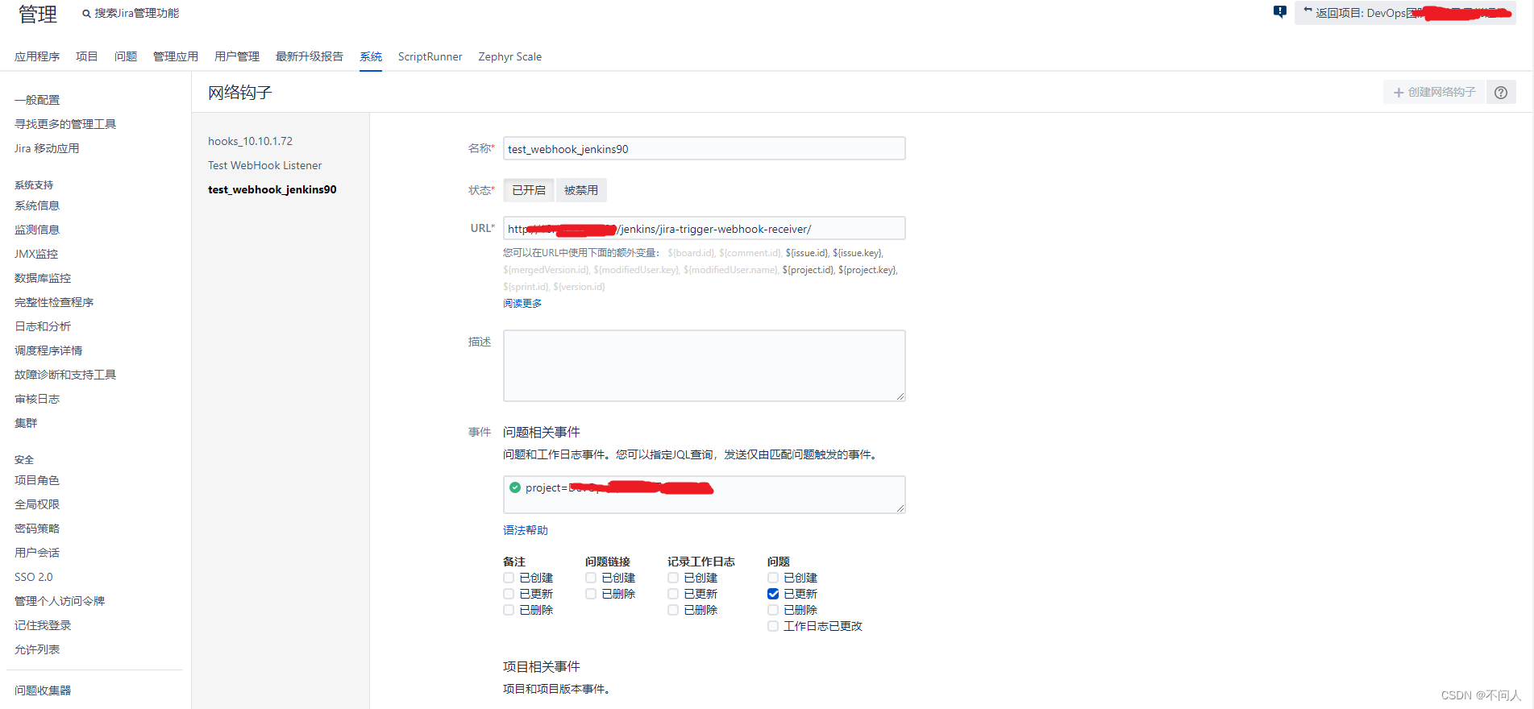Image resolution: width=1534 pixels, height=709 pixels.
Task: Open 允许列表 in sidebar
Action: pos(37,649)
